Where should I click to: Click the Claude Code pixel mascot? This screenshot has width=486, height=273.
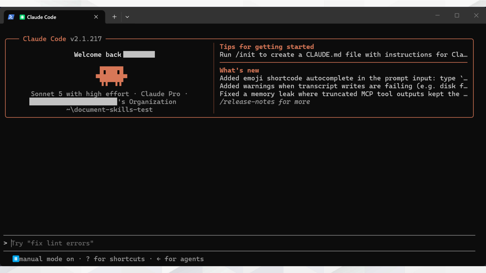click(x=111, y=76)
